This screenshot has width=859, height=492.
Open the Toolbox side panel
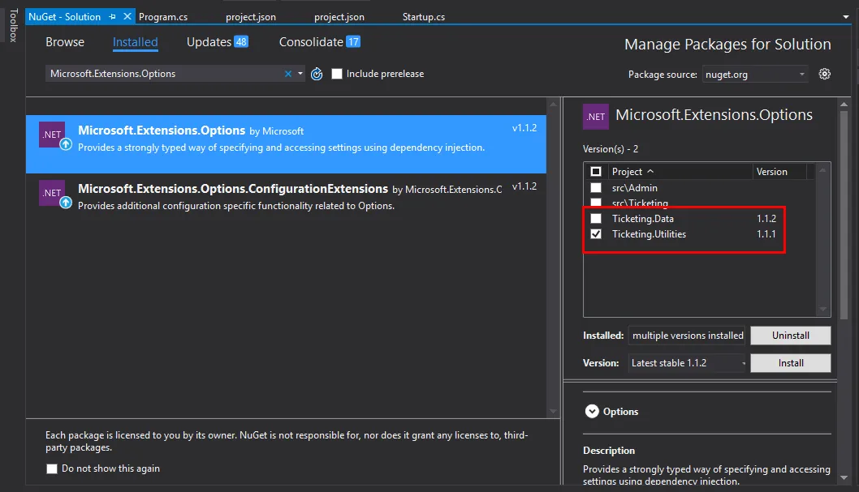pyautogui.click(x=12, y=24)
